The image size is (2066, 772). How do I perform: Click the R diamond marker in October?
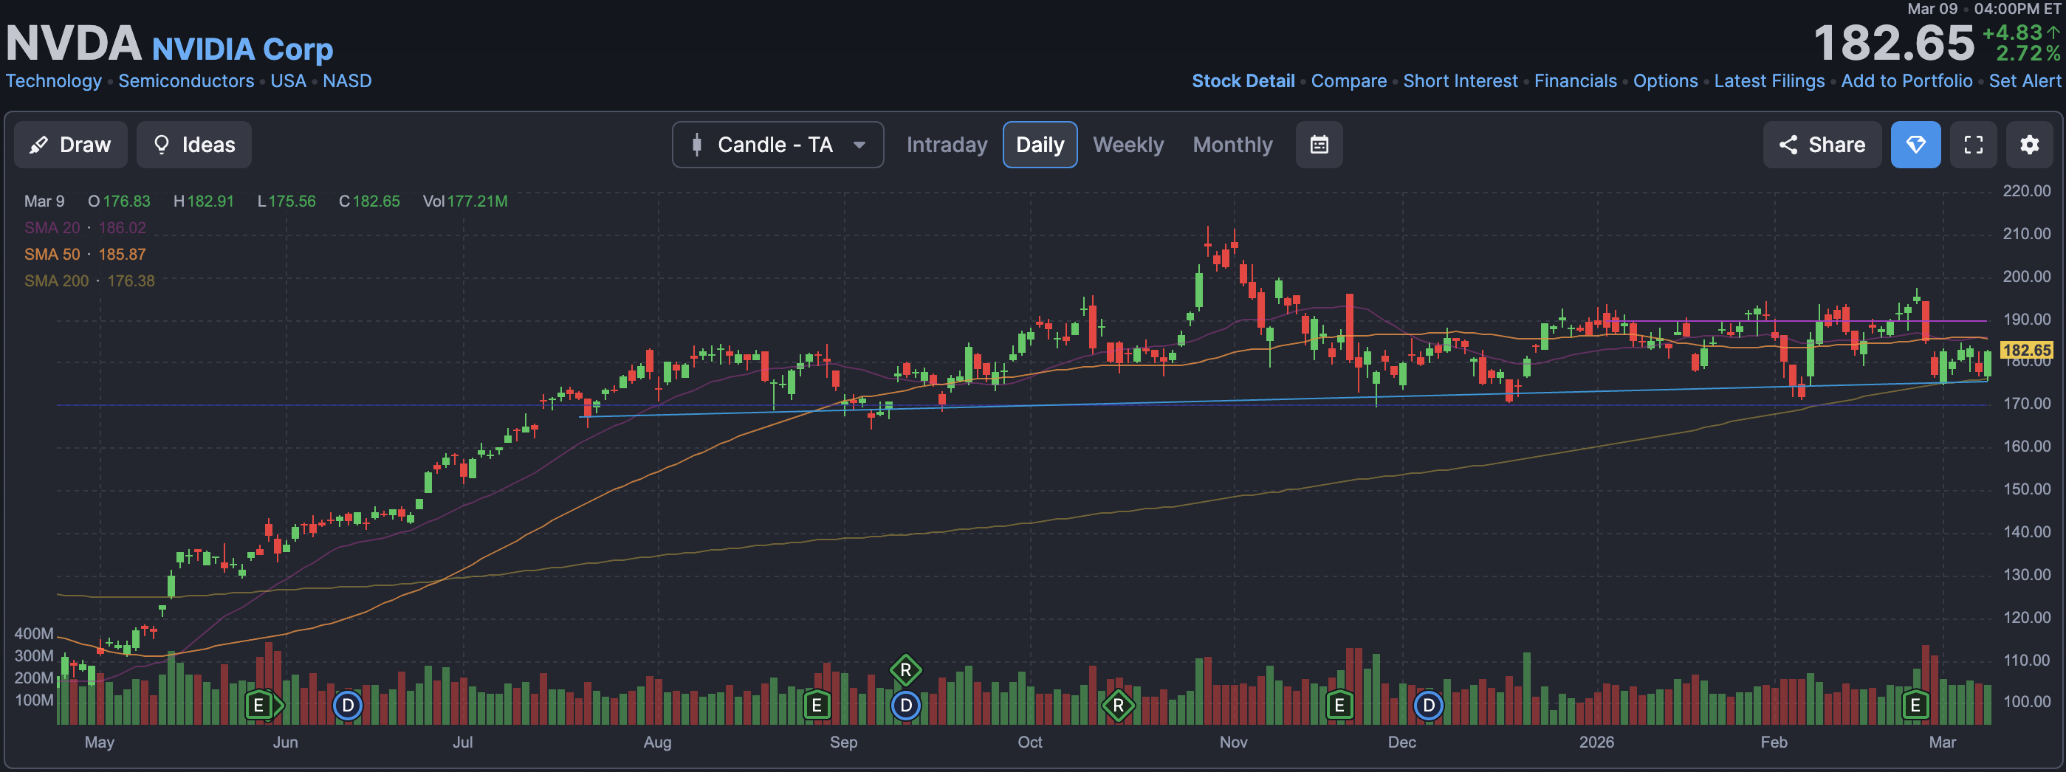point(1118,706)
